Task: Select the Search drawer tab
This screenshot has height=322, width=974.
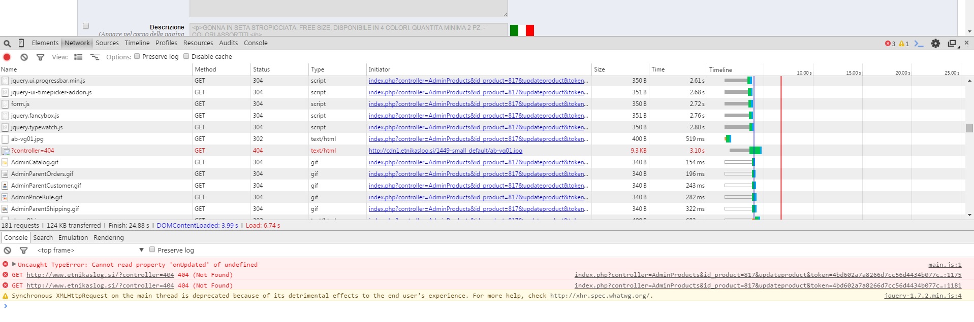Action: click(x=43, y=238)
